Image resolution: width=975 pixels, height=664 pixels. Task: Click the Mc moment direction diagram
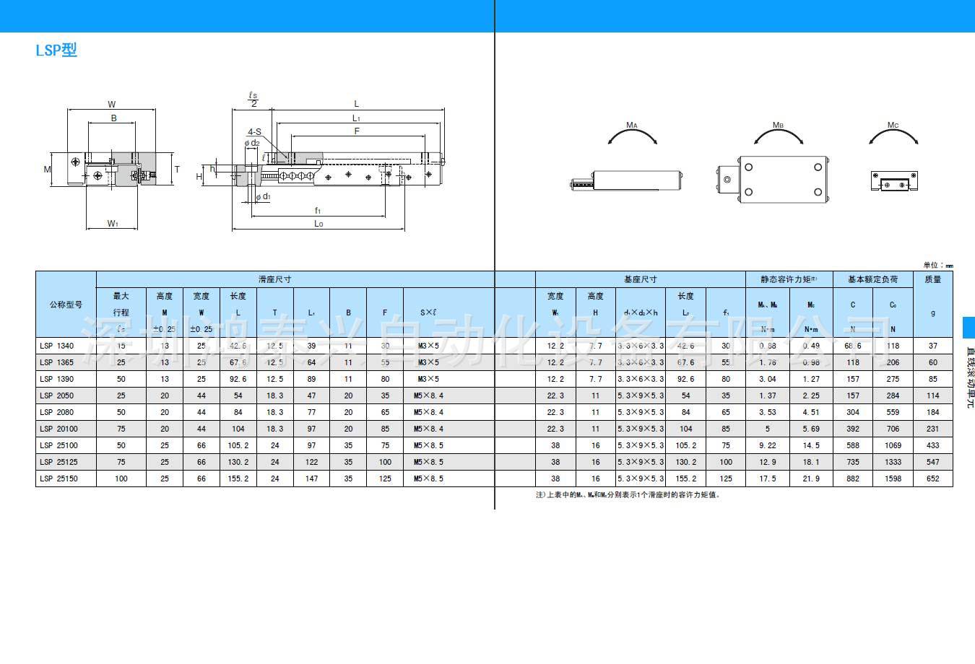pos(894,157)
